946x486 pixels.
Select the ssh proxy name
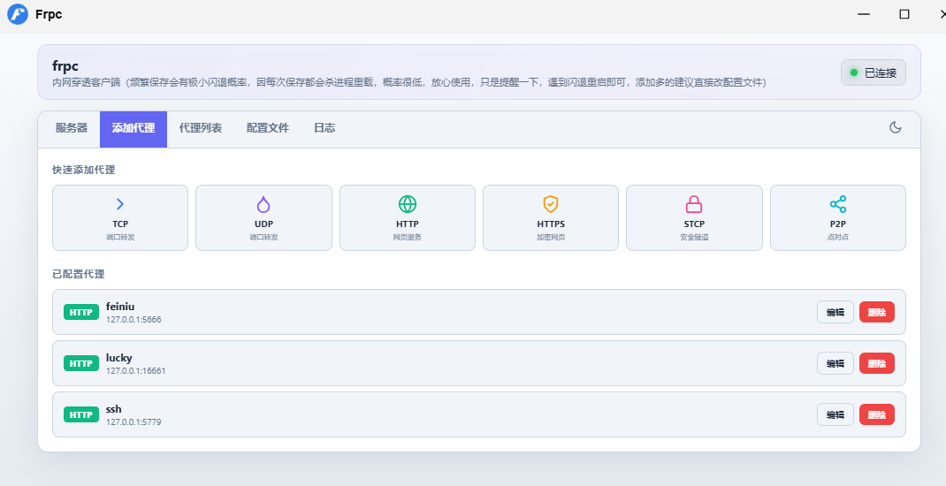click(x=113, y=409)
